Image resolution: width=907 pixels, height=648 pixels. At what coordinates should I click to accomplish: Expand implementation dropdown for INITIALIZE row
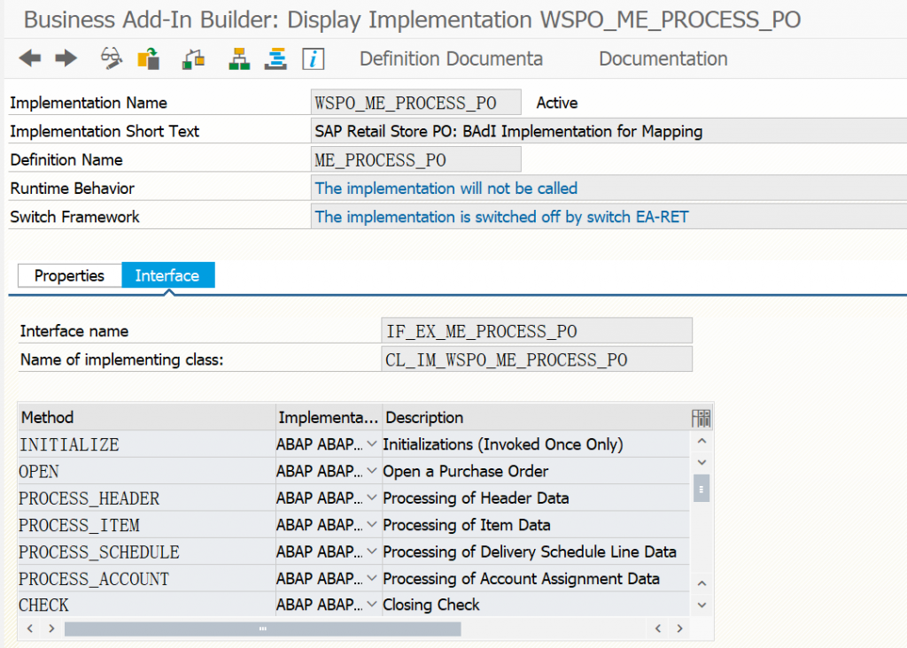click(x=372, y=444)
